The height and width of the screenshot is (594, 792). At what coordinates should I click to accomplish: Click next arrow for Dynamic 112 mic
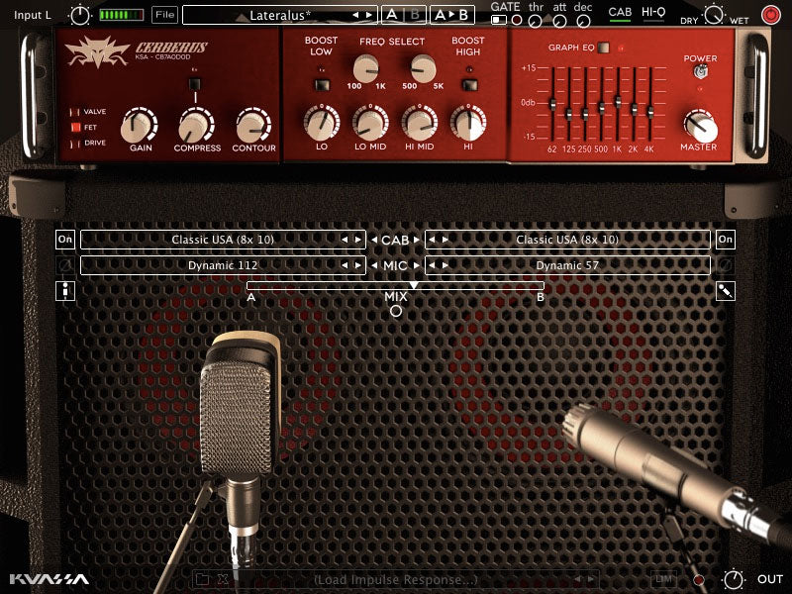pos(357,265)
